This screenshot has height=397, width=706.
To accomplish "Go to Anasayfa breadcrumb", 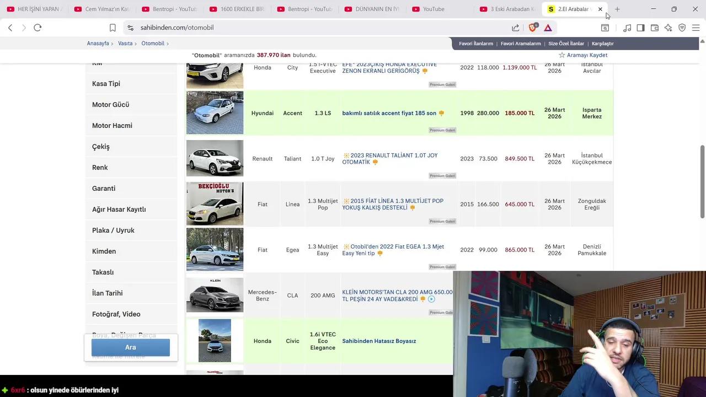I will (x=98, y=44).
